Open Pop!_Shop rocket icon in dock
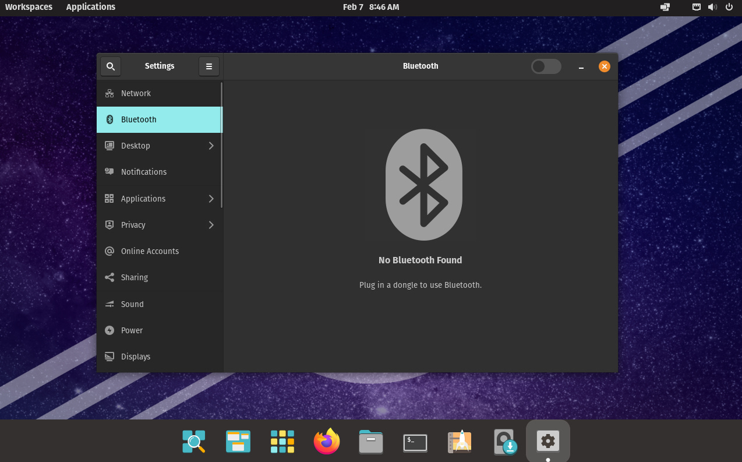Image resolution: width=742 pixels, height=462 pixels. click(x=460, y=442)
